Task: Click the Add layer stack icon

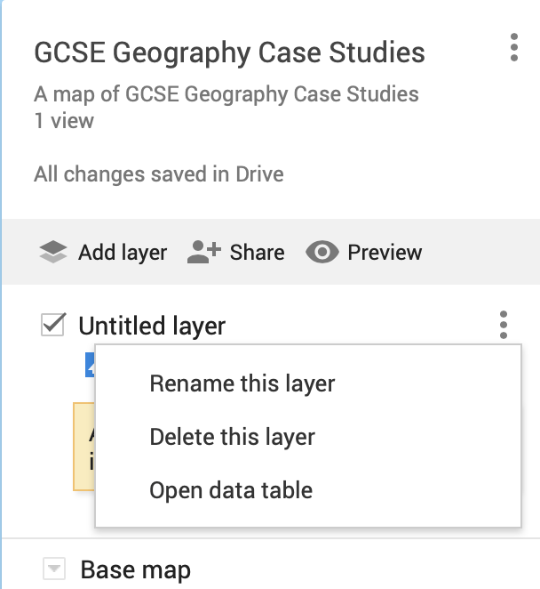Action: click(x=53, y=253)
